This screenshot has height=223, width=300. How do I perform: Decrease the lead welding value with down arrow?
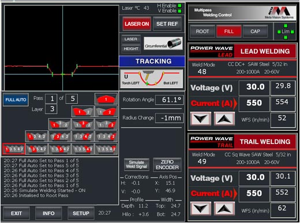coord(201,119)
